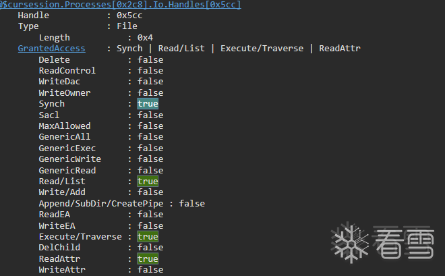
Task: Click the false value beside WriteAttr
Action: [150, 270]
